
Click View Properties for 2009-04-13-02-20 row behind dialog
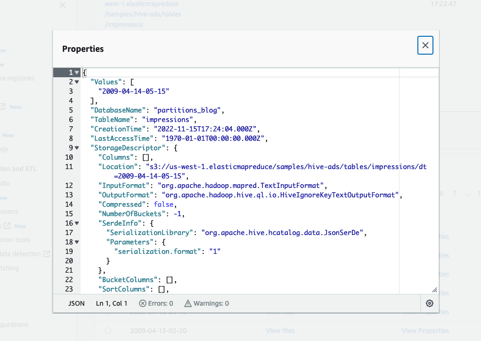(425, 331)
